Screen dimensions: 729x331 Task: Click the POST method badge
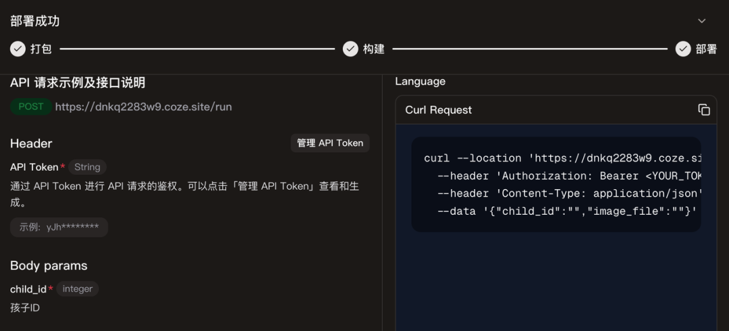[x=31, y=107]
